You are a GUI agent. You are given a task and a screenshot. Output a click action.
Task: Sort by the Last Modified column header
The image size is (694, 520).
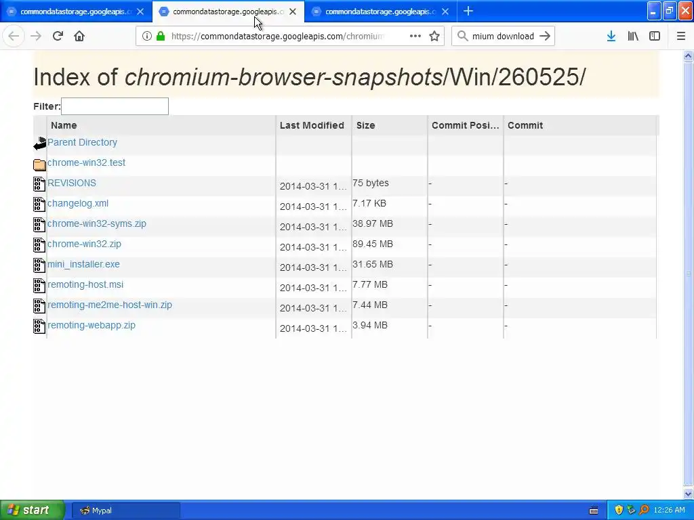click(314, 125)
